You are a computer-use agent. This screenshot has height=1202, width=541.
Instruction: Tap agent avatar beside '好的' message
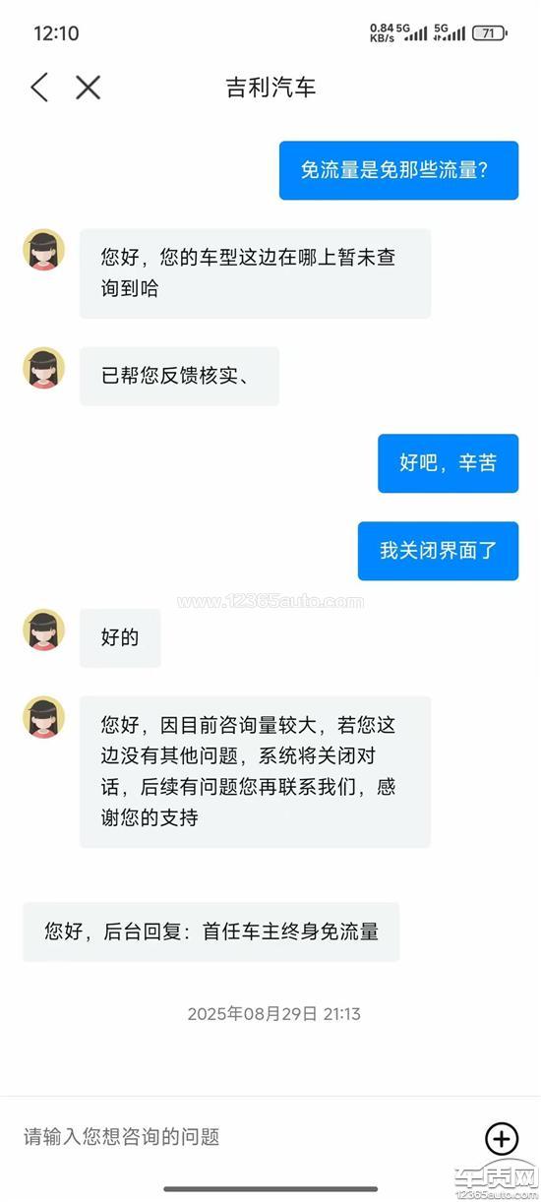[43, 630]
